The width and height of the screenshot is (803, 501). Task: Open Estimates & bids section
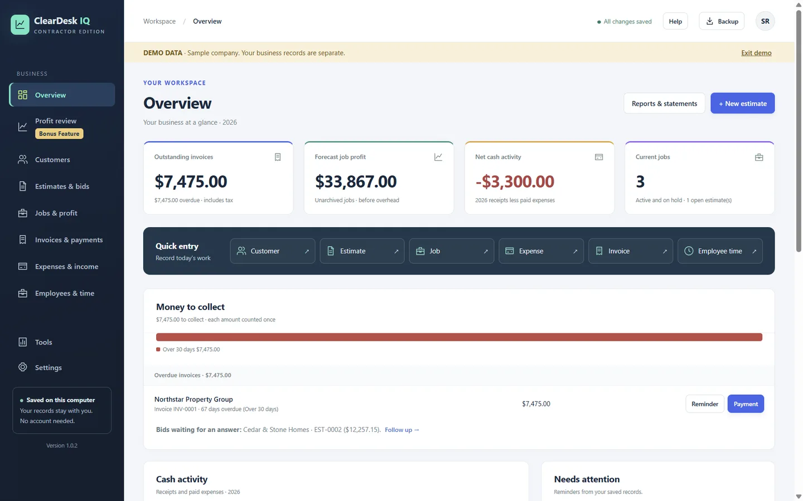pyautogui.click(x=62, y=186)
